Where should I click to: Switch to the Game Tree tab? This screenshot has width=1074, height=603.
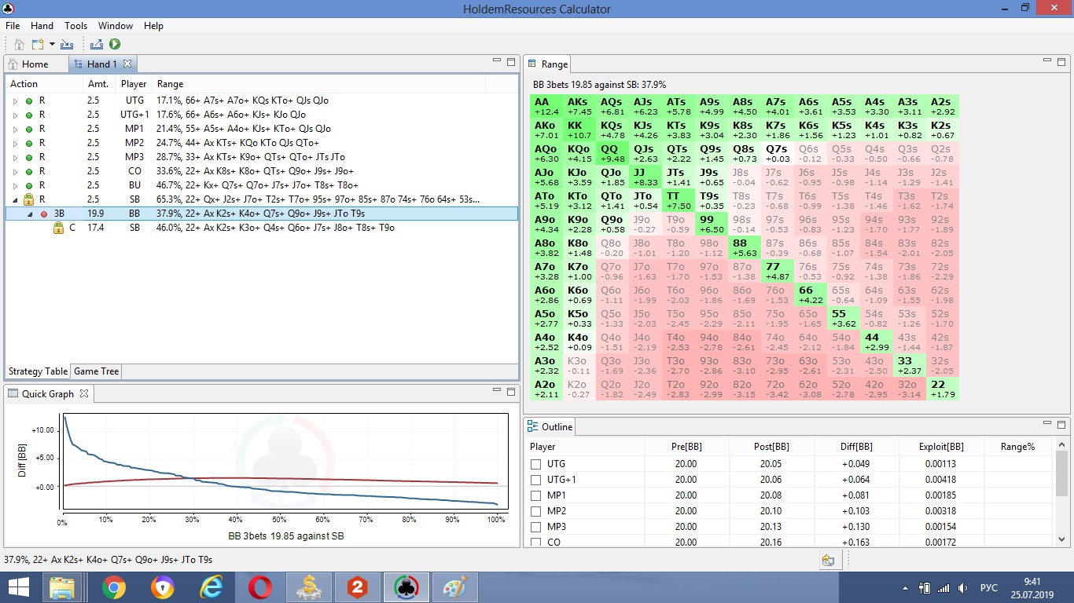(97, 371)
